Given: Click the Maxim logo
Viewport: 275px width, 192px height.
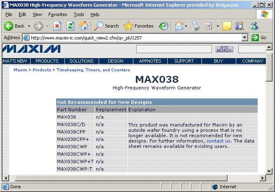Looking at the screenshot, I should coord(31,49).
